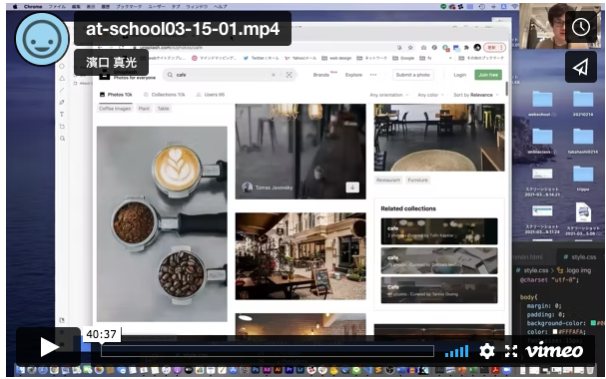
Task: Open the 20210214 desktop folder
Action: [x=583, y=103]
